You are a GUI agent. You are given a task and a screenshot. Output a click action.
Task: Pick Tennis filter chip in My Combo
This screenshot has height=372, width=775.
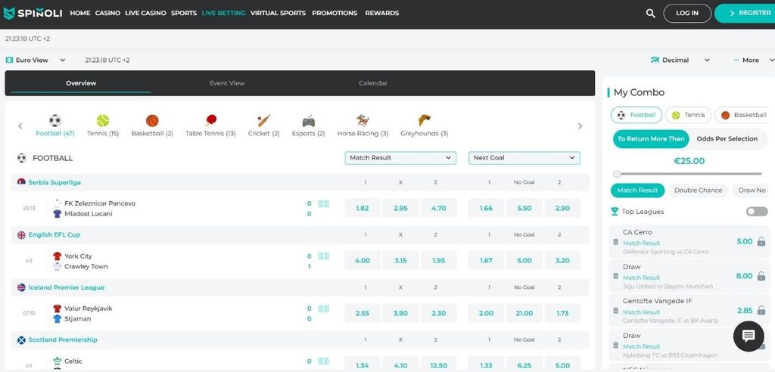pos(688,115)
